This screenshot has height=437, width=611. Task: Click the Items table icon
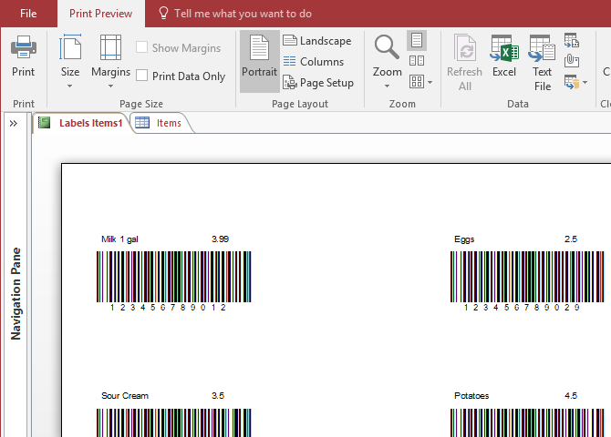[x=142, y=123]
